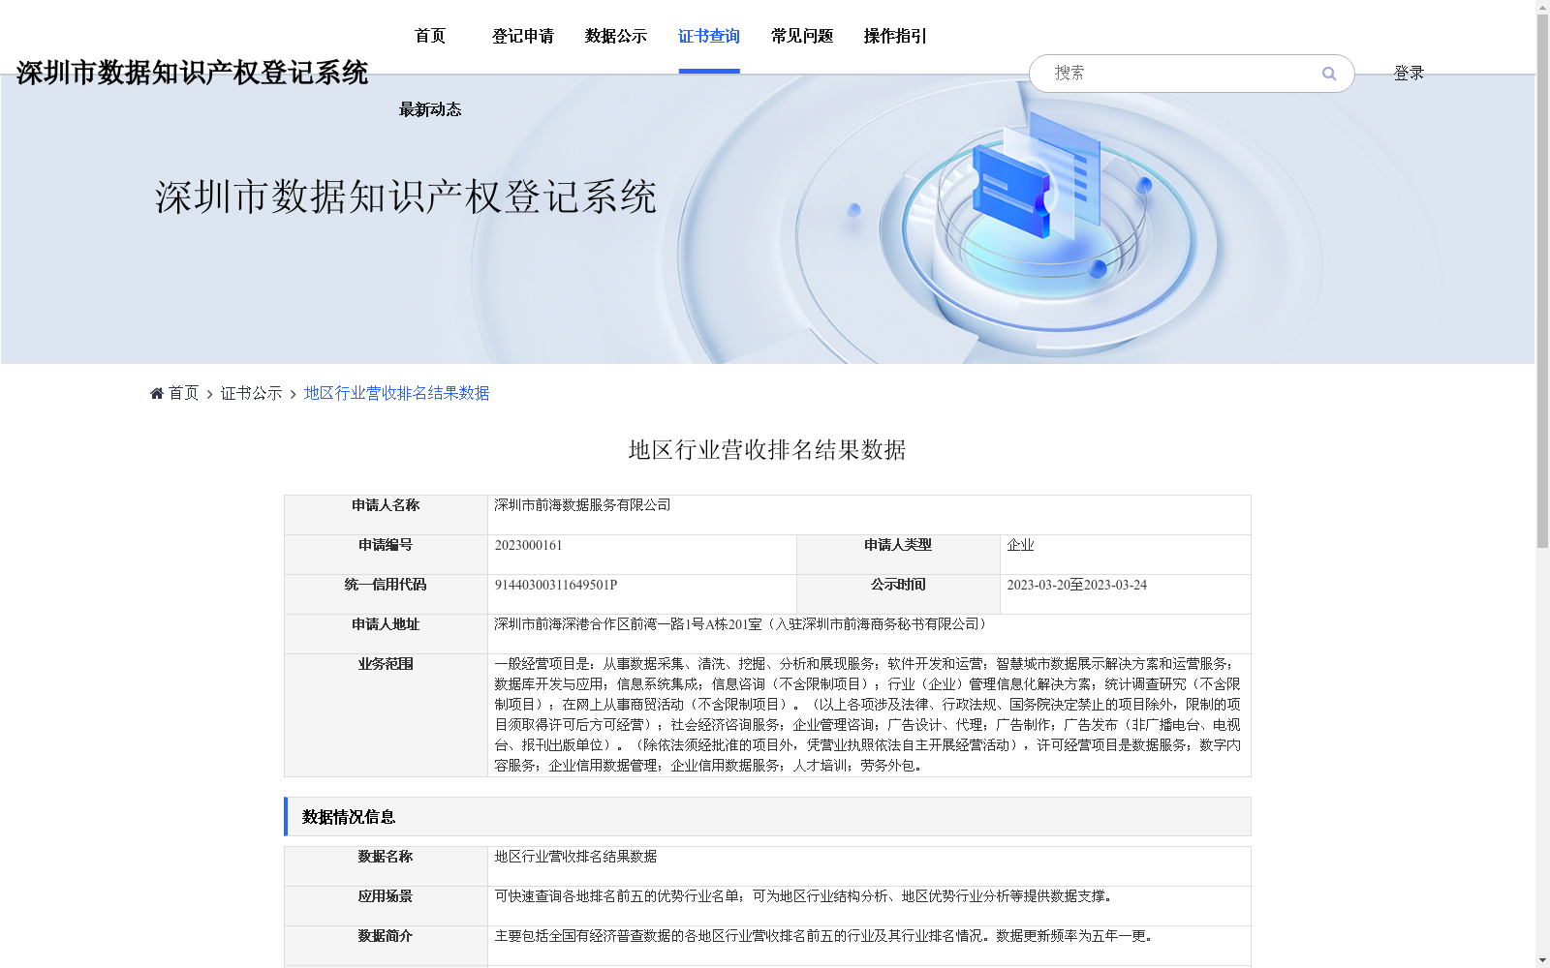This screenshot has width=1550, height=968.
Task: Open 常见问题 page
Action: click(x=802, y=37)
